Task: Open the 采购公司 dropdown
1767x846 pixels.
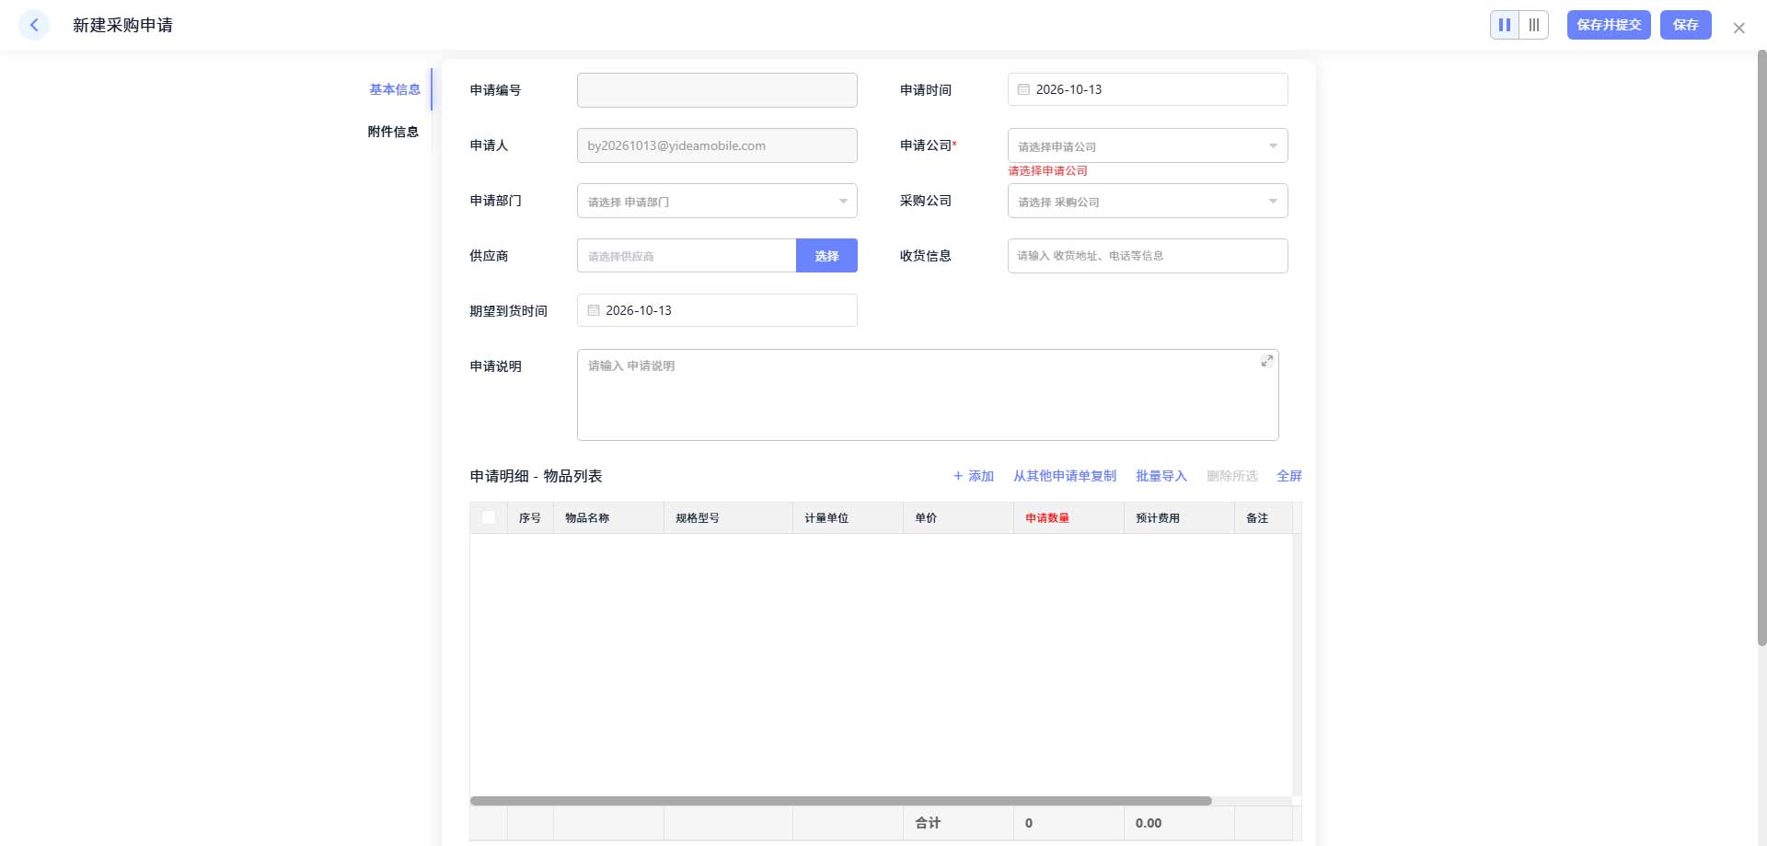Action: pos(1148,201)
